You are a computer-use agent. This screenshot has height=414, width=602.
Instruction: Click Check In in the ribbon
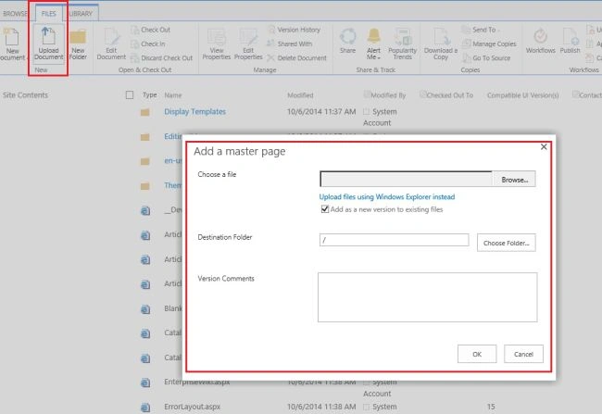pyautogui.click(x=148, y=44)
